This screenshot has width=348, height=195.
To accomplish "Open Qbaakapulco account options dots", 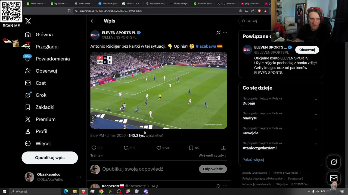I will 79,177.
